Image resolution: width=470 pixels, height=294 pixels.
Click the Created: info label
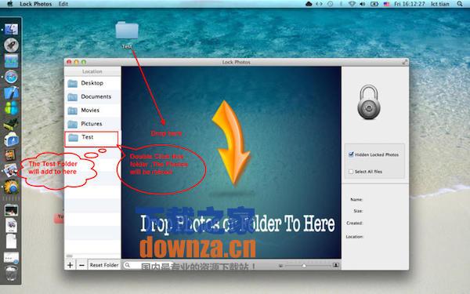tap(355, 223)
